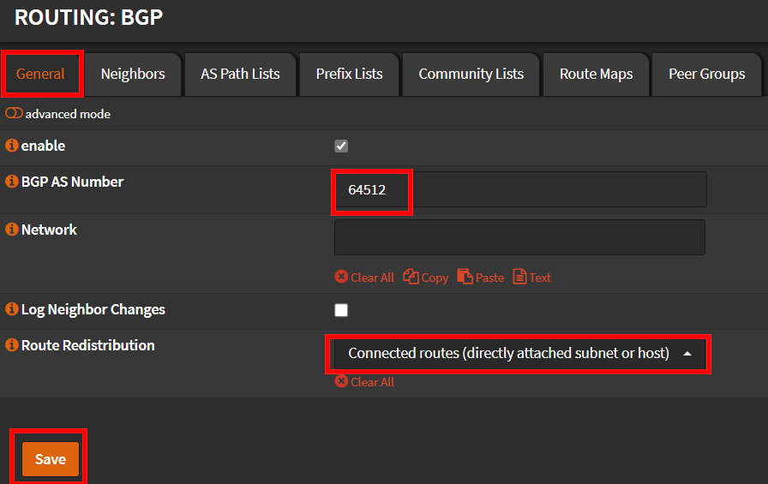Screen dimensions: 768x484
Task: Click the info icon beside Network
Action: tap(12, 230)
